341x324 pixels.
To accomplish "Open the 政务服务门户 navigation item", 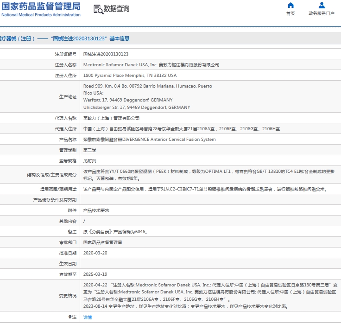I will pos(322,13).
